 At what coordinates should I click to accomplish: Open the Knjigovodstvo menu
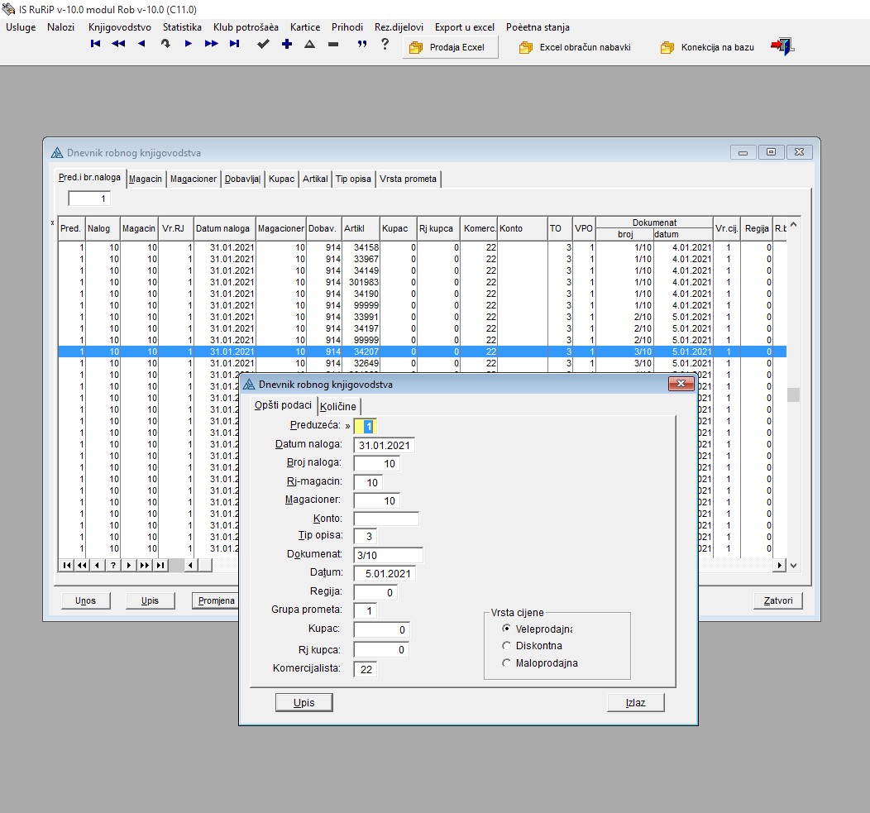pos(119,27)
